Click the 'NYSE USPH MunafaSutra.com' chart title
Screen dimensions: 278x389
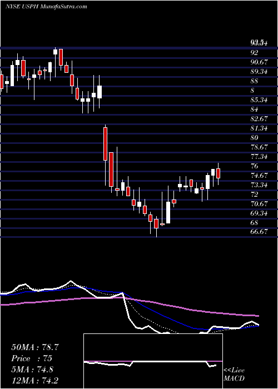tap(46, 7)
